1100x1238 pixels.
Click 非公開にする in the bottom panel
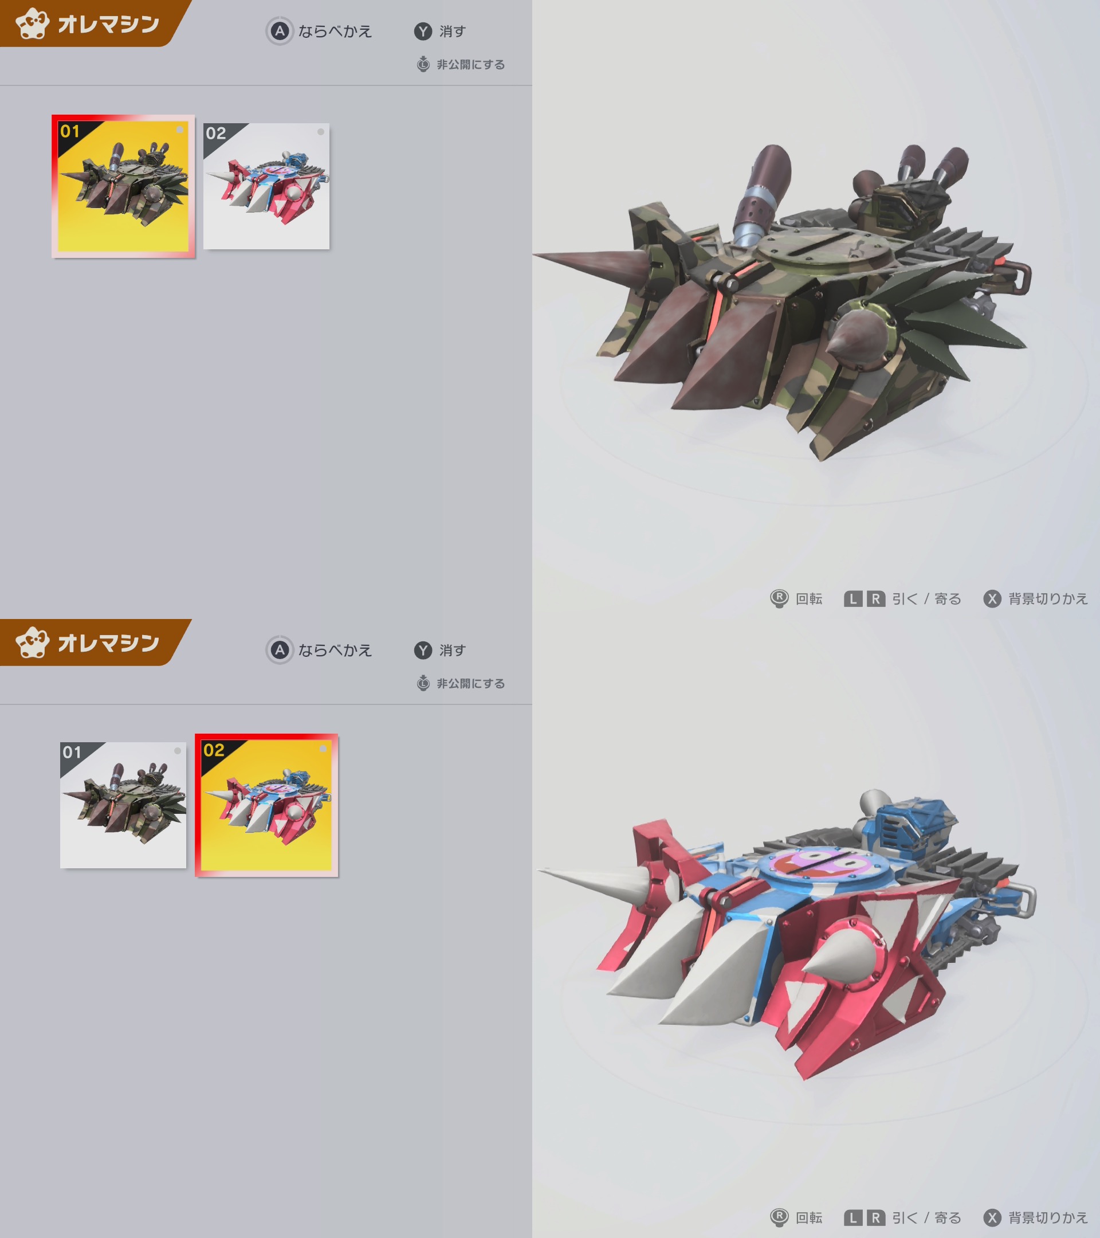[x=471, y=683]
